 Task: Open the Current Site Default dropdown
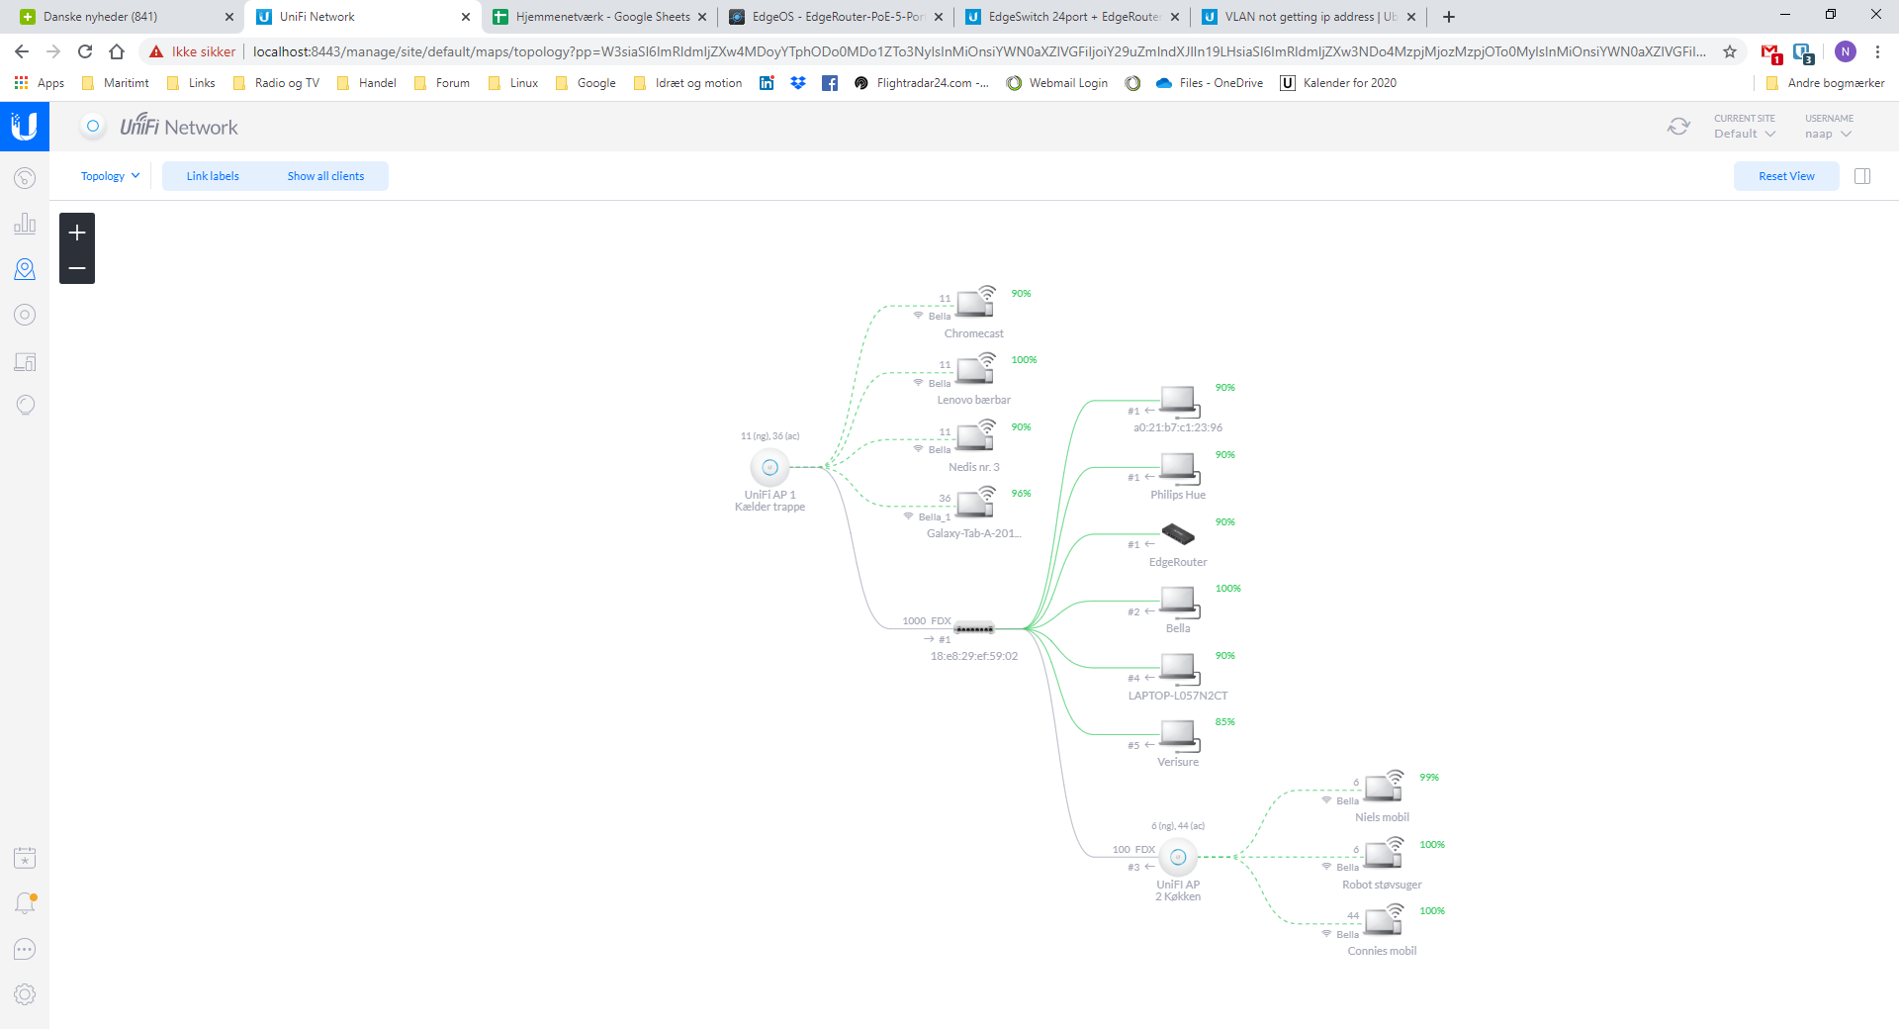click(1745, 134)
